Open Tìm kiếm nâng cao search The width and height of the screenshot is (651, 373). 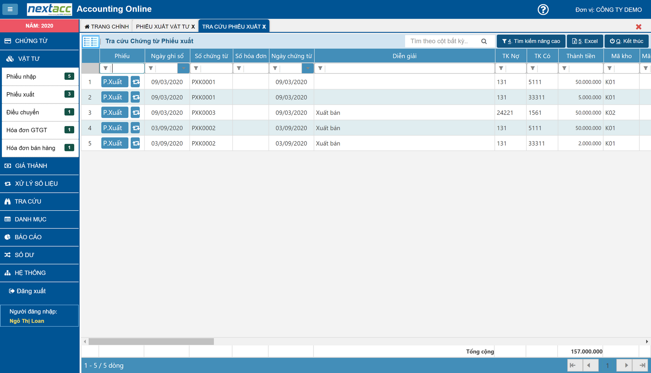point(531,41)
